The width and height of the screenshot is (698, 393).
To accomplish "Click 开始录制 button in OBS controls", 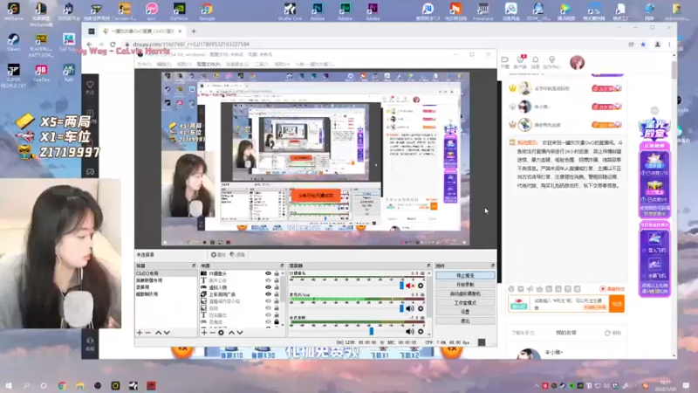I will point(465,285).
